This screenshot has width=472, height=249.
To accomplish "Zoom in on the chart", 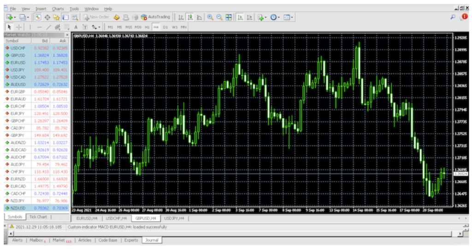I will (x=210, y=17).
